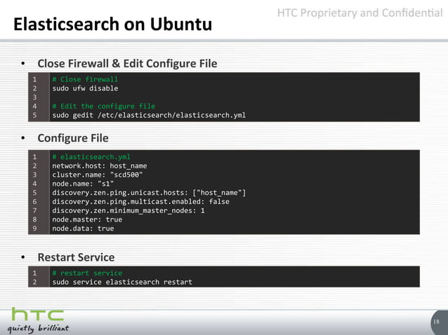The image size is (448, 335).
Task: Click the cluster.name "scd500" line
Action: (98, 175)
